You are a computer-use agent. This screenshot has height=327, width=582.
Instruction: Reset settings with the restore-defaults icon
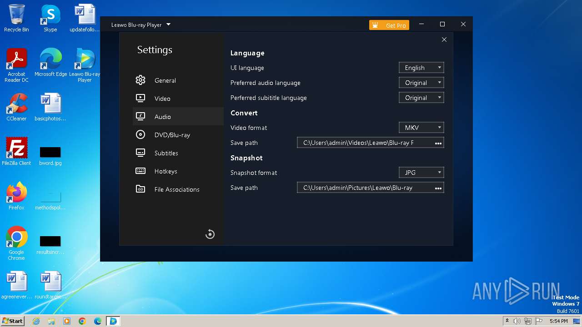(210, 234)
